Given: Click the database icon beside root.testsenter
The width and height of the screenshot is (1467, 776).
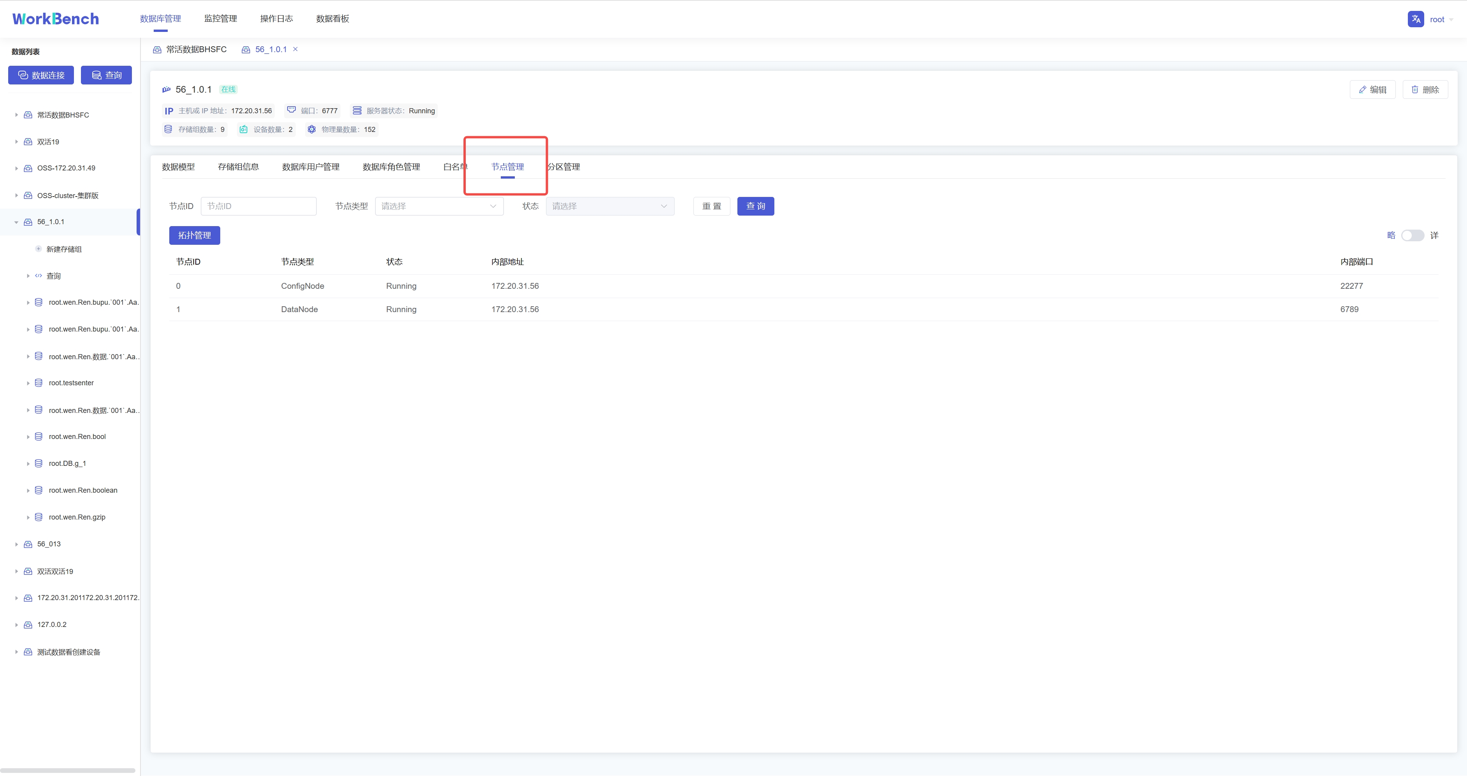Looking at the screenshot, I should click(38, 383).
